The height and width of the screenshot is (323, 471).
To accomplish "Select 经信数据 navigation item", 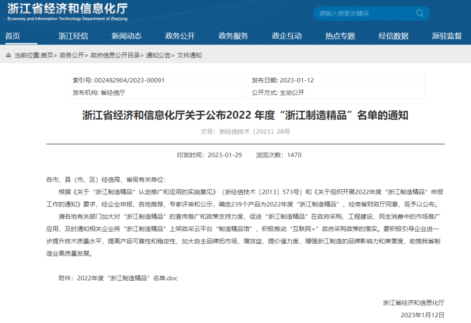I will 393,36.
